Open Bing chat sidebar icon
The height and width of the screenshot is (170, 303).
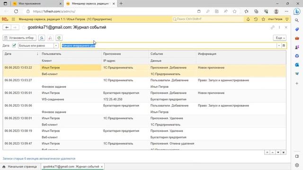point(297,11)
